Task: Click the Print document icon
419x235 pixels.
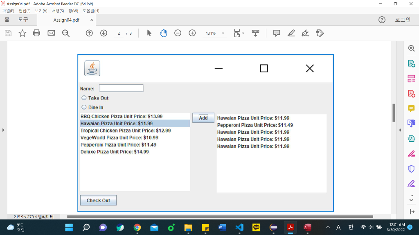Action: pos(36,33)
